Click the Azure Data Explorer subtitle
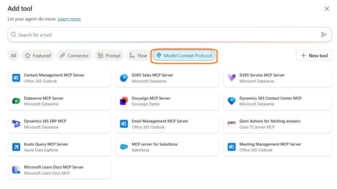337x189 pixels. click(41, 150)
